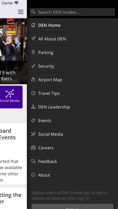Tap the people icon beside Careers

(33, 147)
